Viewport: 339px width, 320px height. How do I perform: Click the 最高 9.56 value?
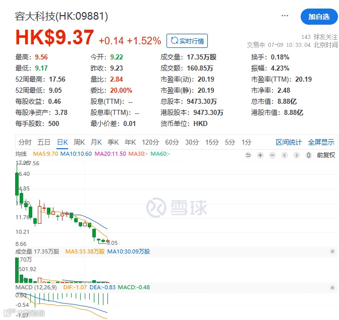click(x=41, y=57)
